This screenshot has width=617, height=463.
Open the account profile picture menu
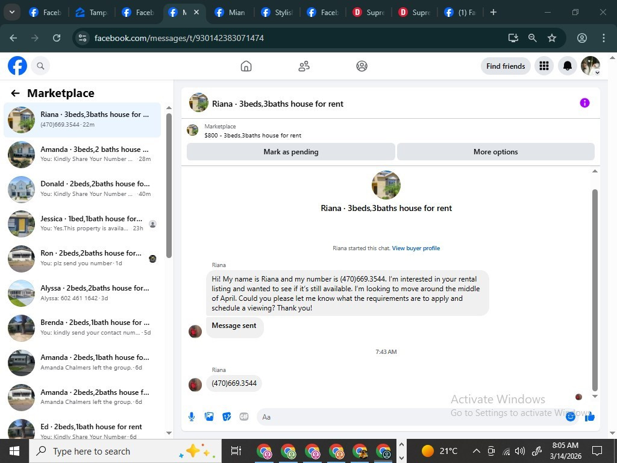pos(590,66)
